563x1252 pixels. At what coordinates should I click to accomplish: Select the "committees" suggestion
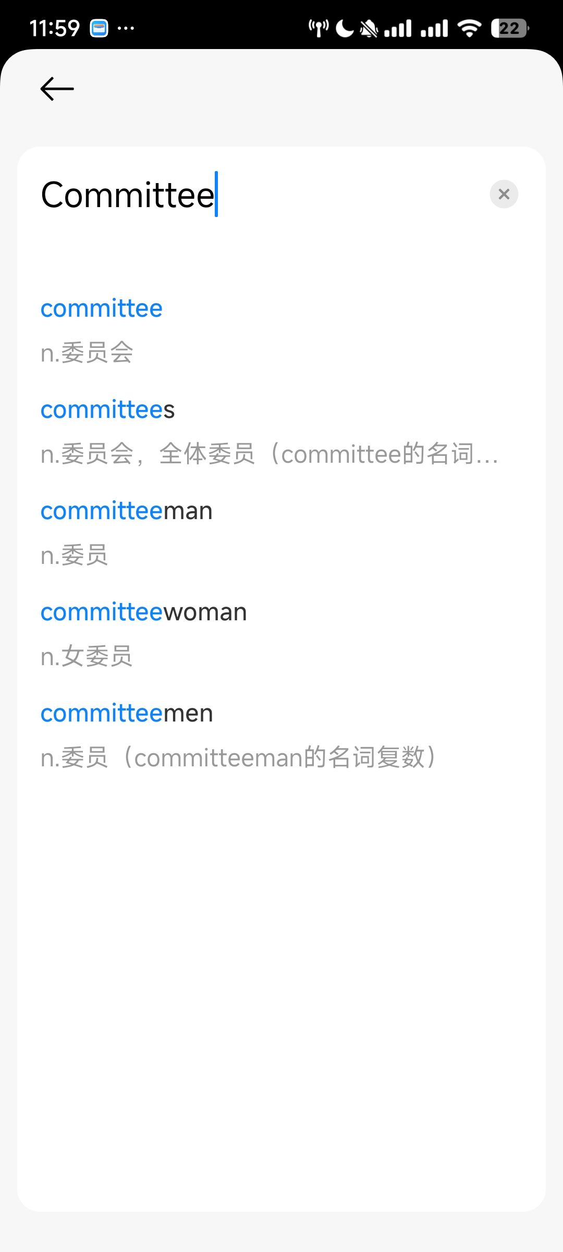(x=107, y=410)
